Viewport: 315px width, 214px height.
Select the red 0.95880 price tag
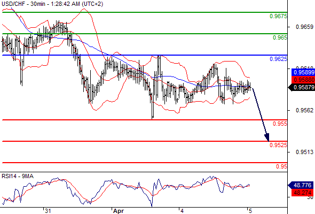[x=303, y=80]
